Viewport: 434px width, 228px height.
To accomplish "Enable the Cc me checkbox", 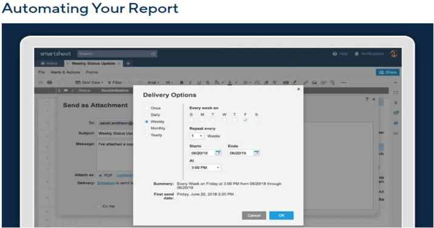I will [98, 206].
